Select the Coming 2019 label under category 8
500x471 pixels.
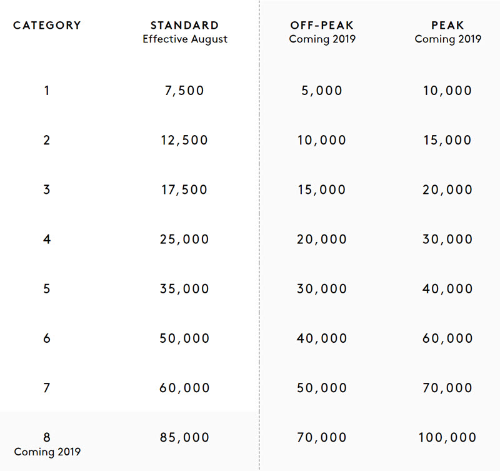[x=47, y=452]
